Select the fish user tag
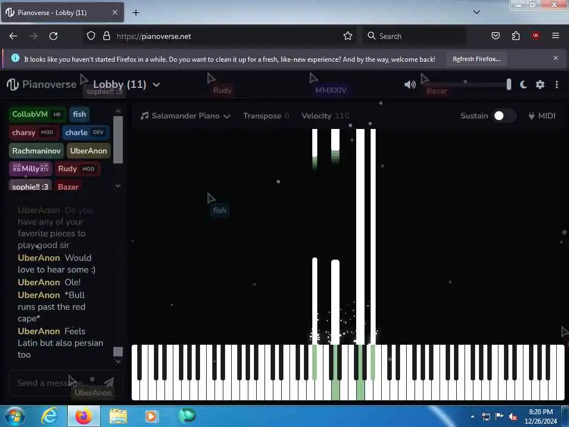 coord(79,115)
